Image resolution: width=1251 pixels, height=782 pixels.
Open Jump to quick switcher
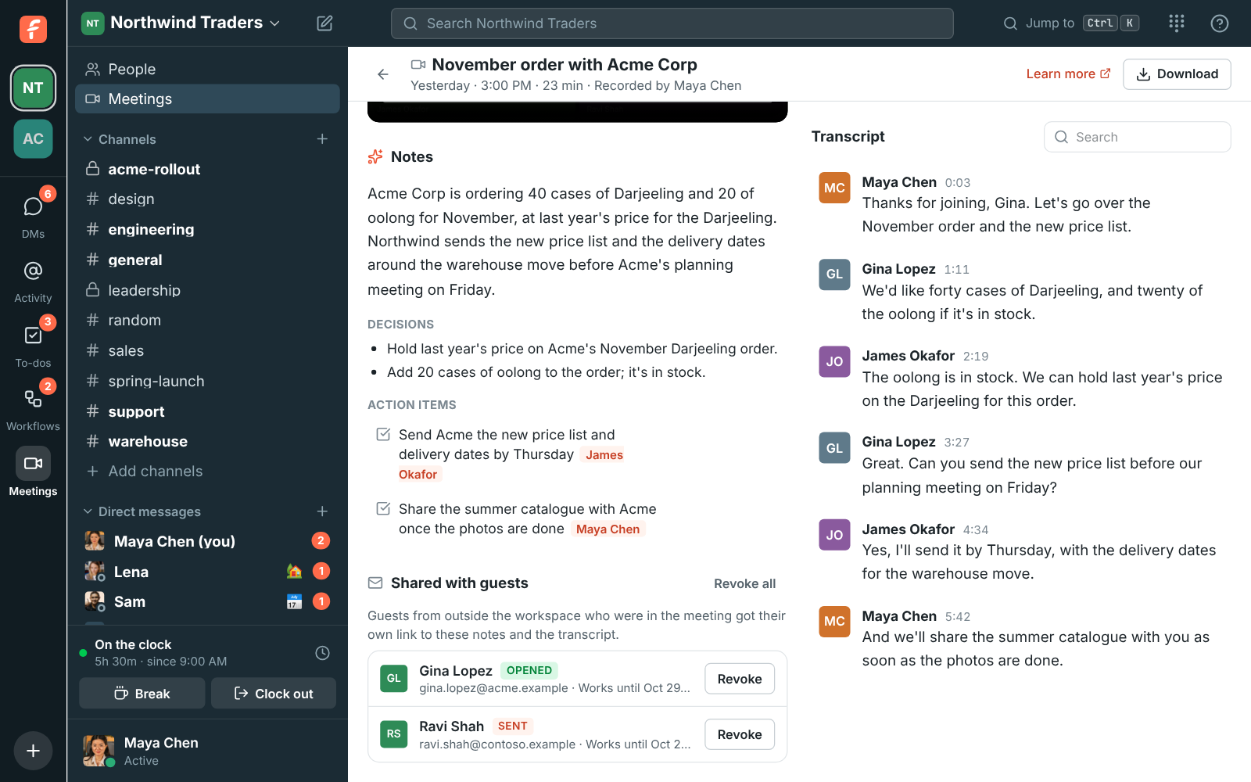click(x=1070, y=23)
